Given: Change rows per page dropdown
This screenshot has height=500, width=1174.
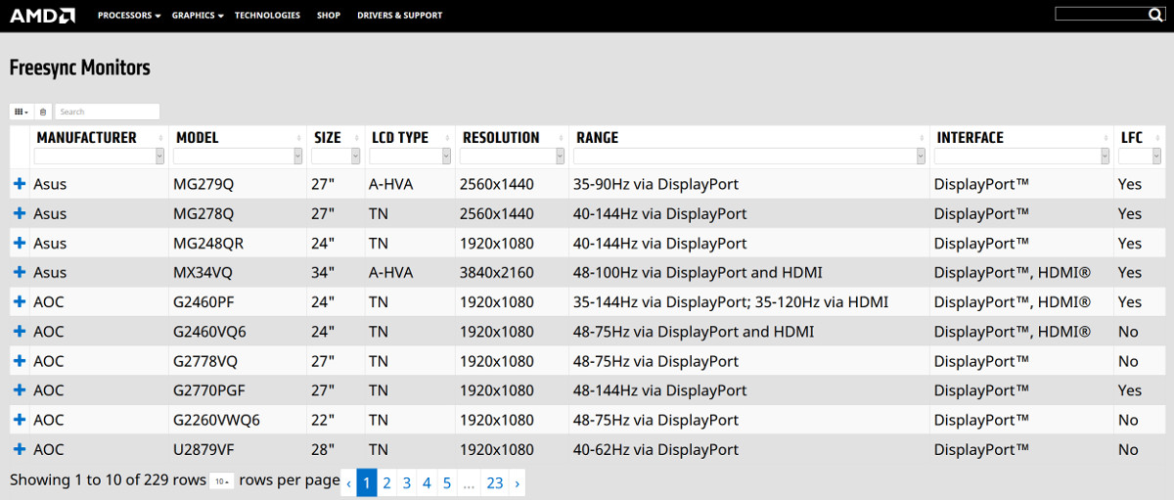Looking at the screenshot, I should (x=222, y=481).
